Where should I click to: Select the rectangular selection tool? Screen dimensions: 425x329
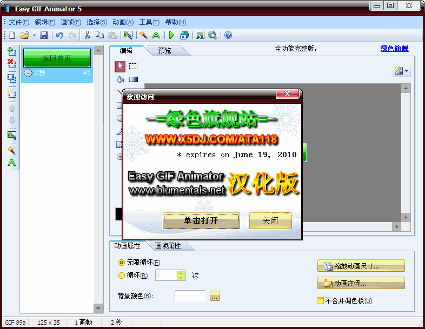coord(134,66)
